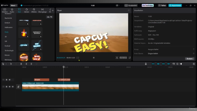197x111 pixels.
Task: Click the Ändern button
Action: pos(190,59)
